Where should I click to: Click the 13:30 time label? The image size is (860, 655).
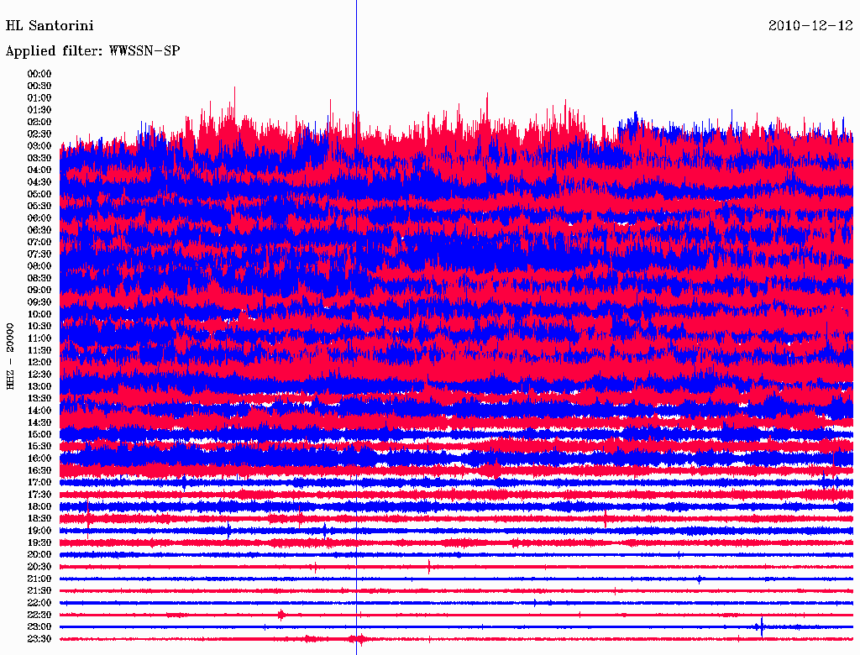pos(39,398)
